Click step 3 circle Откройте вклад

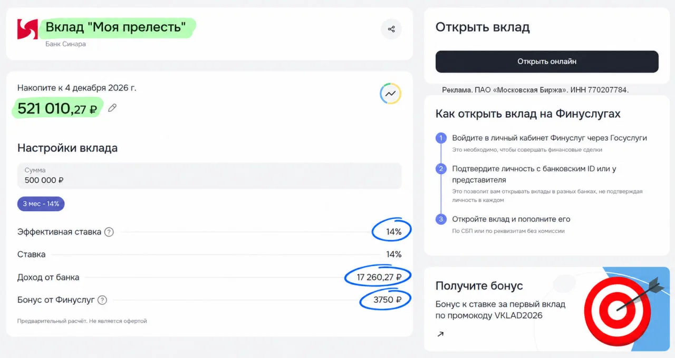click(x=441, y=219)
